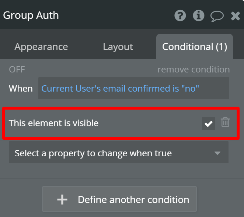Image resolution: width=244 pixels, height=217 pixels.
Task: Click the remove condition link
Action: coord(194,70)
